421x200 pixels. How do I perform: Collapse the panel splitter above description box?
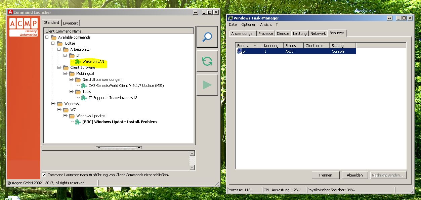coord(119,148)
